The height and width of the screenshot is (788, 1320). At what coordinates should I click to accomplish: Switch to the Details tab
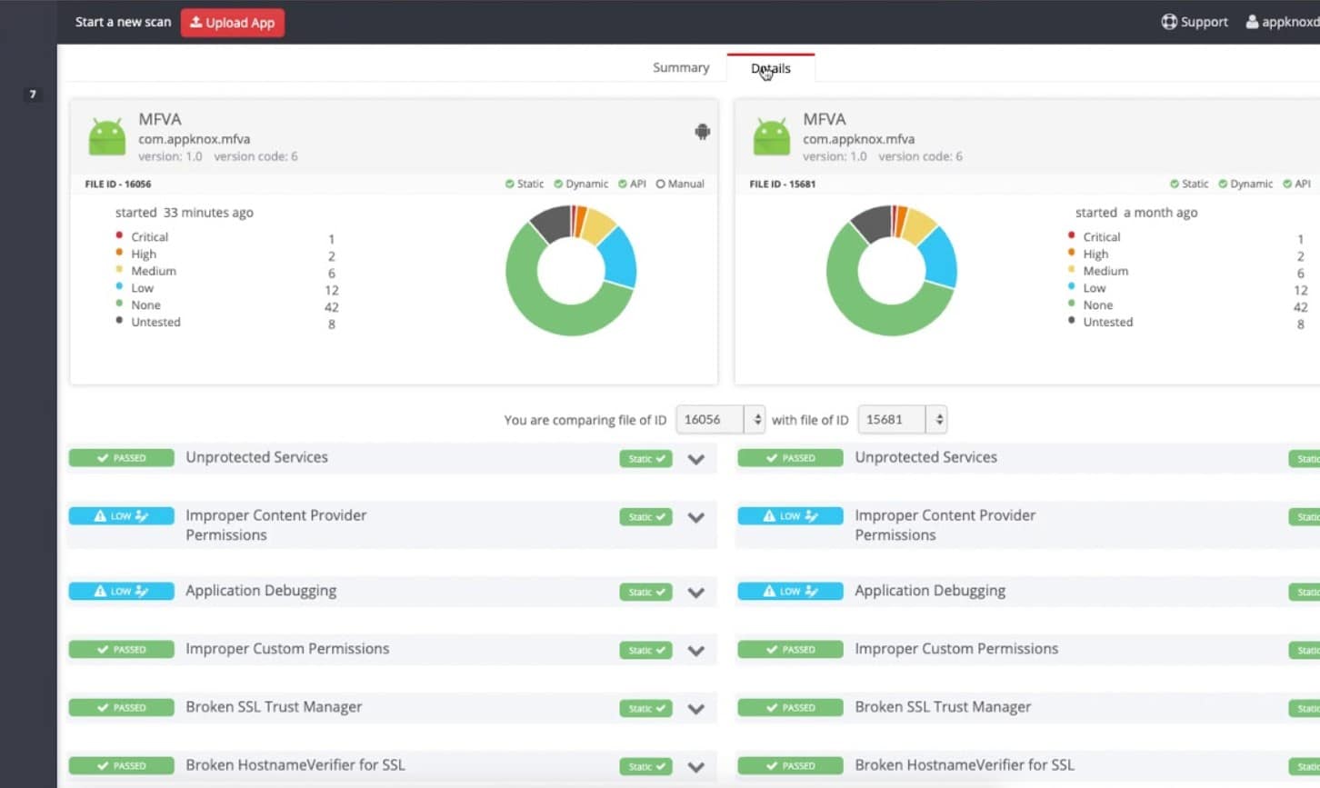pos(771,68)
